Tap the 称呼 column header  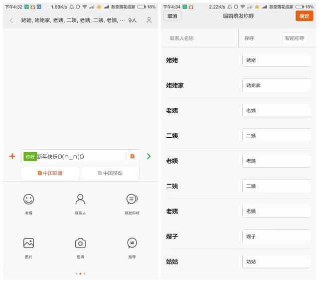tap(249, 38)
